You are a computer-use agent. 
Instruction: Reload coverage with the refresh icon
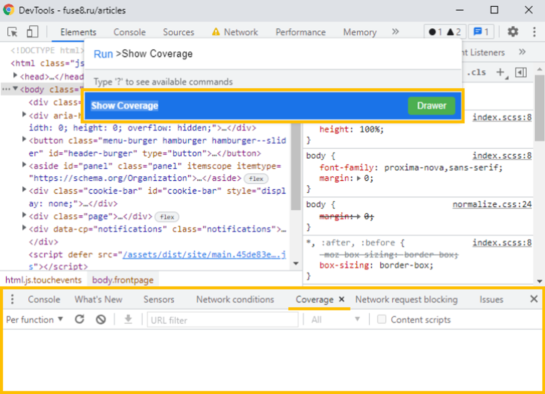[80, 319]
